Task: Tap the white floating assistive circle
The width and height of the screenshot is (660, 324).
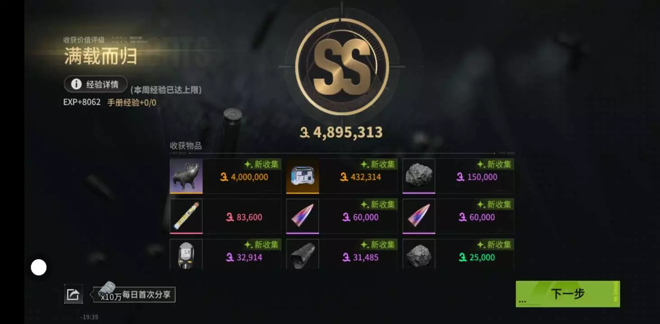Action: [39, 267]
